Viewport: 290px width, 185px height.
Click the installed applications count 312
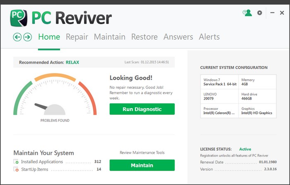(x=98, y=161)
